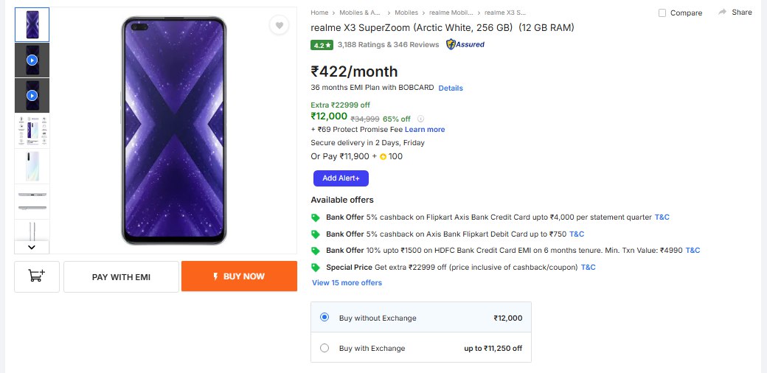Go to Home breadcrumb
Image resolution: width=767 pixels, height=373 pixels.
319,13
